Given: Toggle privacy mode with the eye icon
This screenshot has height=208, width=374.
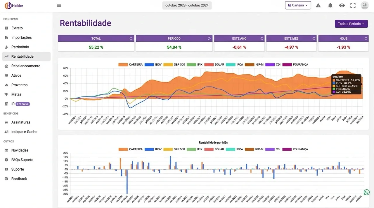Looking at the screenshot, I should pos(342,5).
